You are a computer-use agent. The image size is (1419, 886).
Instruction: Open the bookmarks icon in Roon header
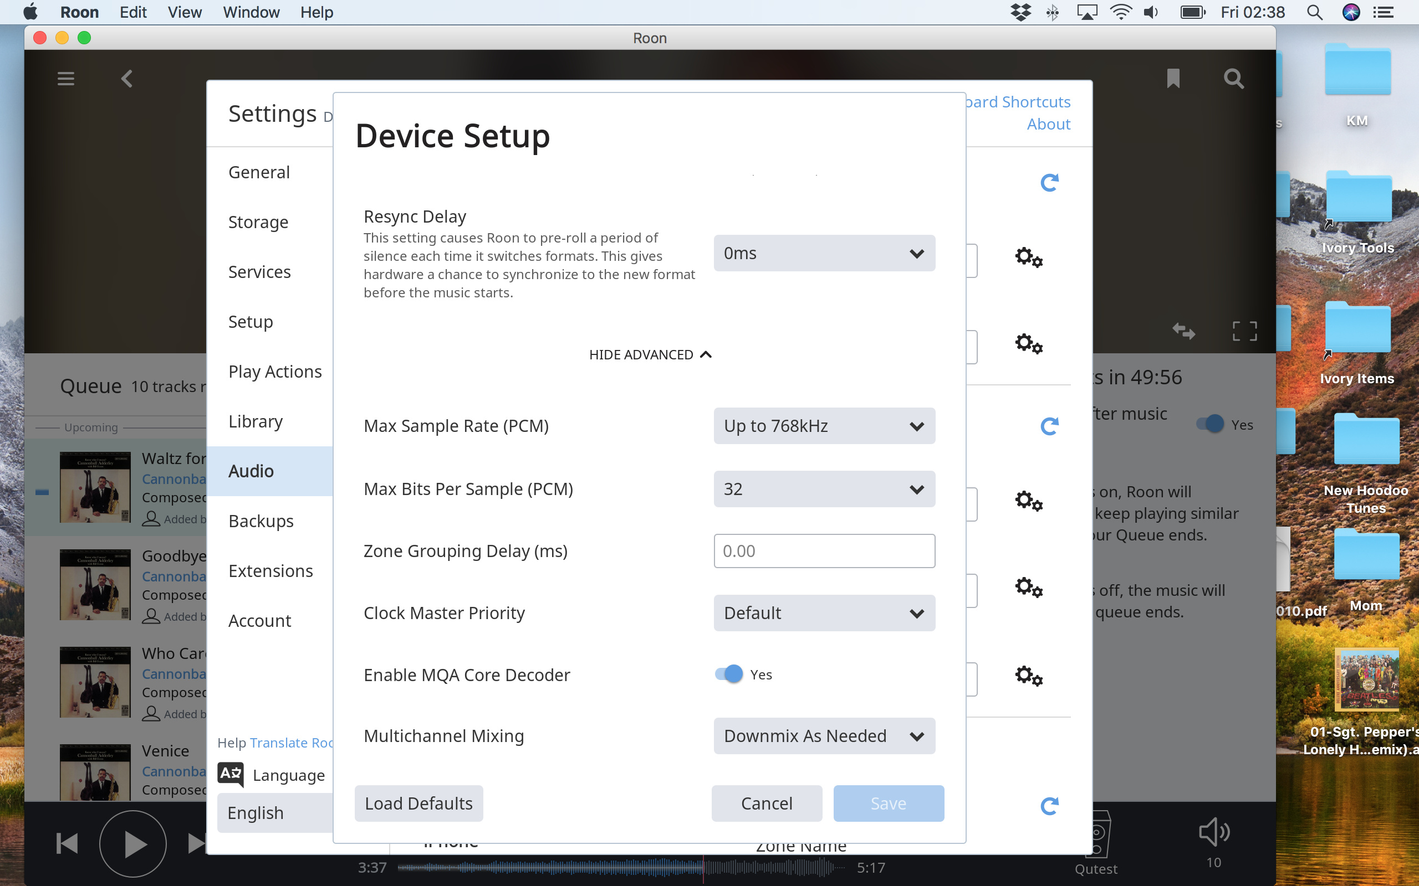1173,79
